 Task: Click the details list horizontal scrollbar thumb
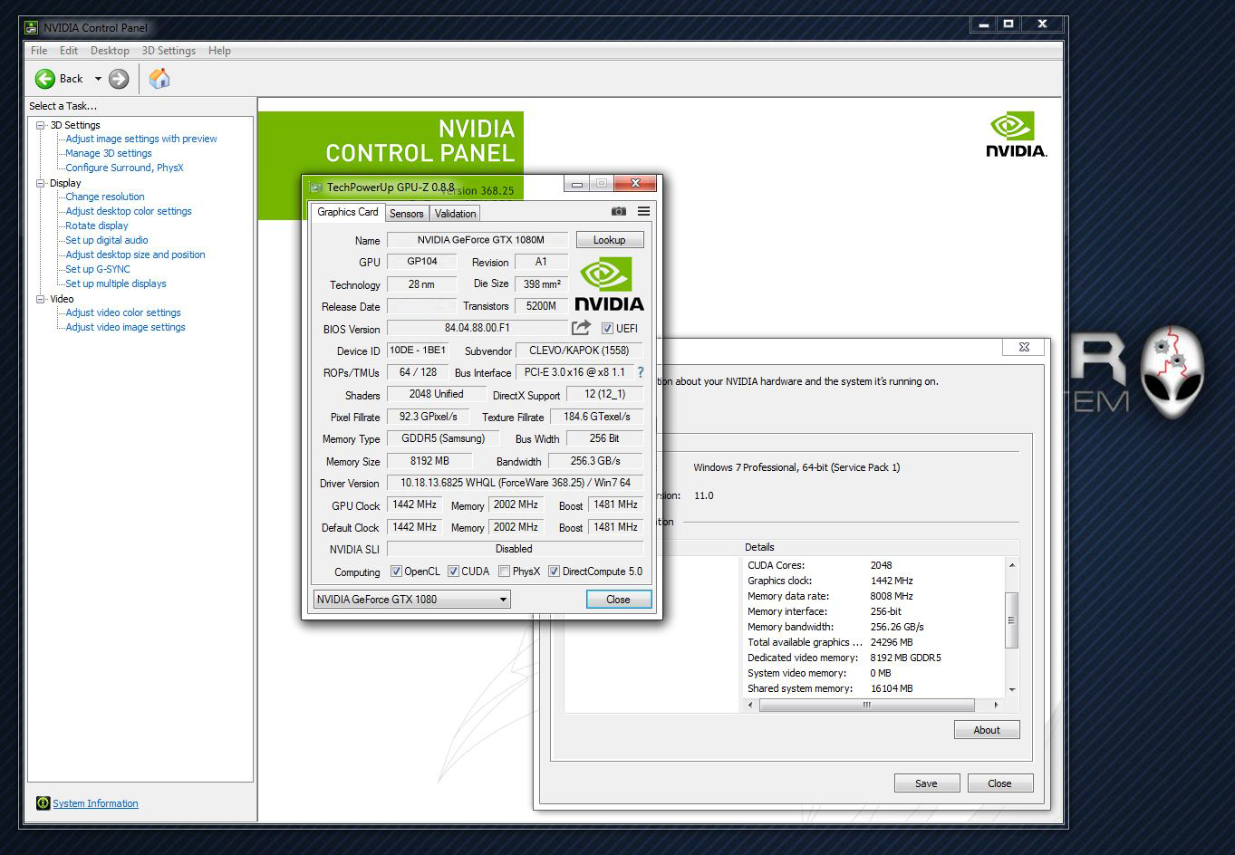867,705
